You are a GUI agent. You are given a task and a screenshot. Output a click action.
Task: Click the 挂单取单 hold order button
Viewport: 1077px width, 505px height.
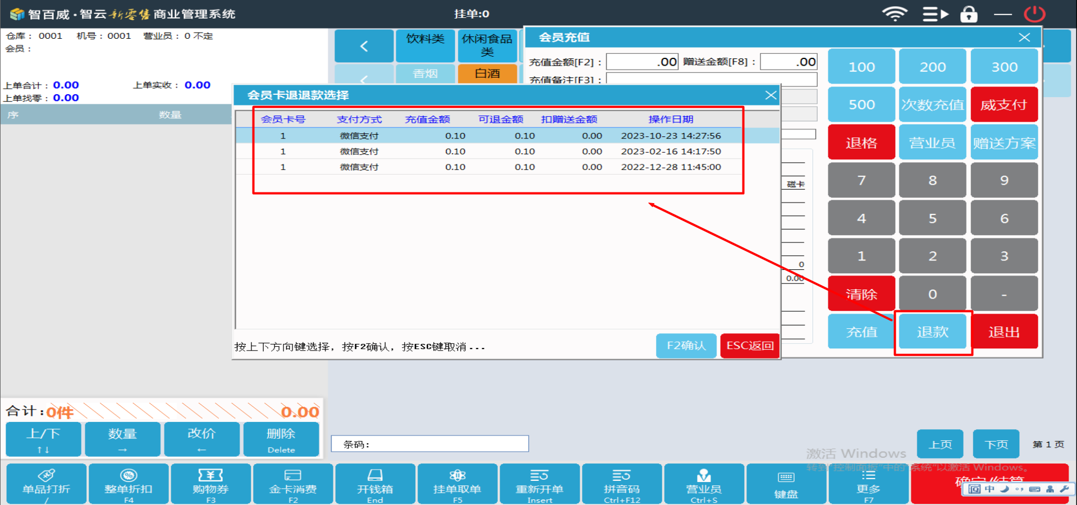tap(457, 483)
